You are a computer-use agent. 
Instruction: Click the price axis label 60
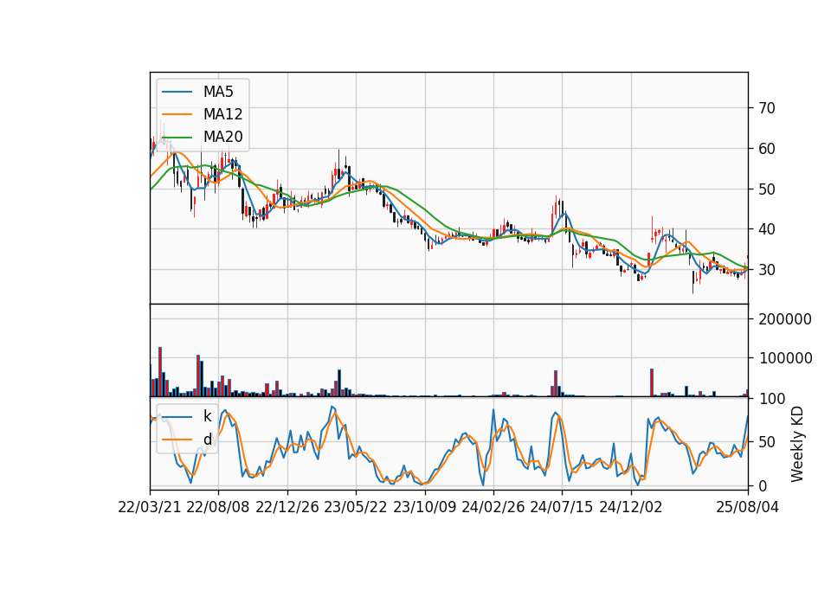pyautogui.click(x=767, y=148)
